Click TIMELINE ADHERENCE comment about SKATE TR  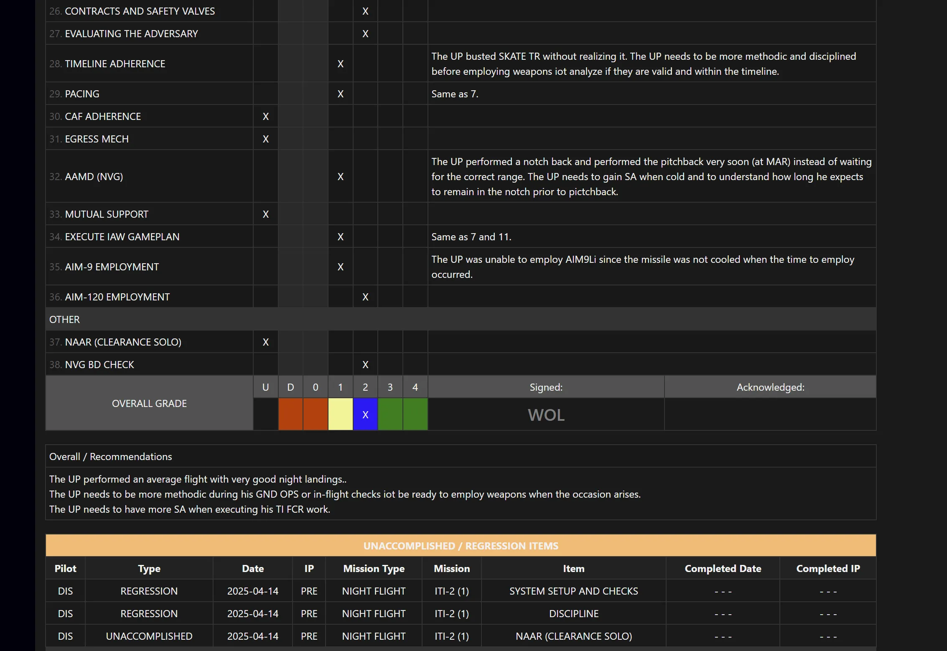pyautogui.click(x=644, y=64)
